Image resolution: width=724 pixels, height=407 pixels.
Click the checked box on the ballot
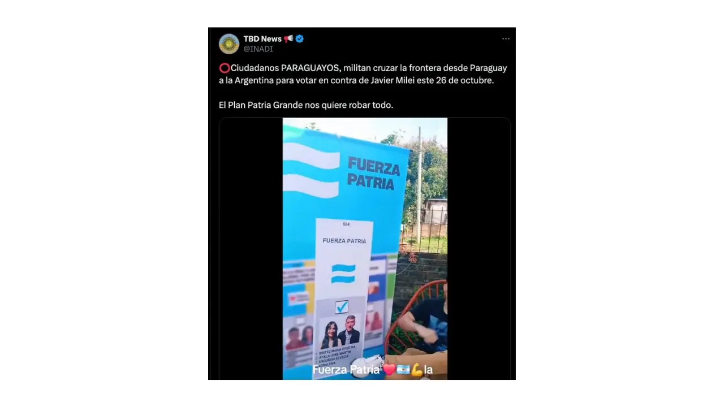(x=342, y=307)
